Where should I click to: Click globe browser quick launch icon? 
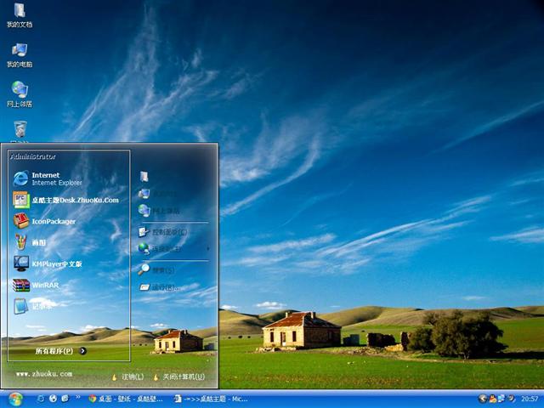(53, 399)
